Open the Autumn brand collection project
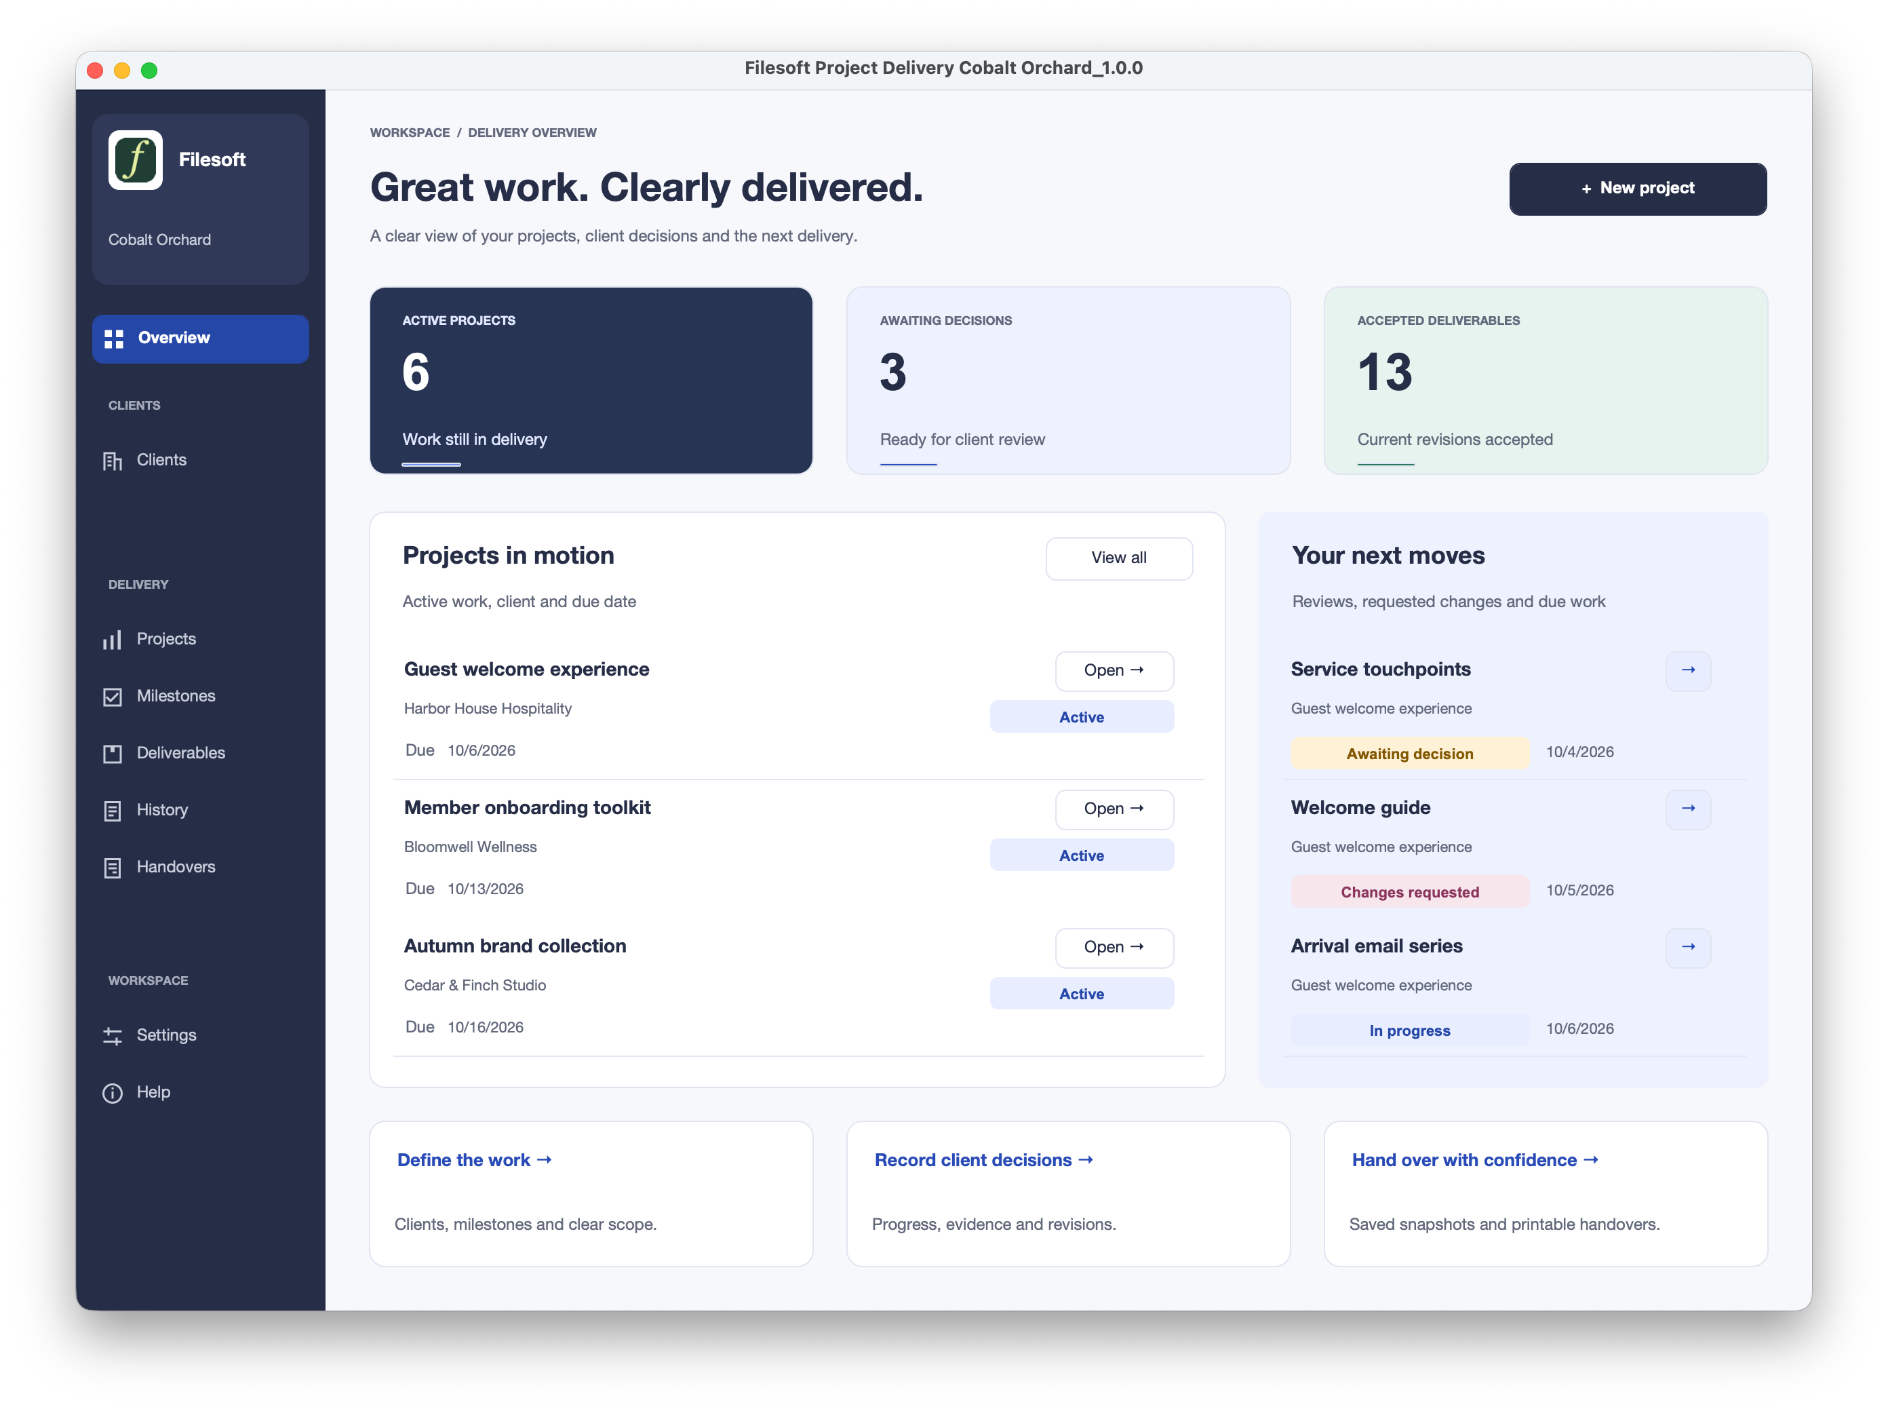1888x1411 pixels. 1114,948
